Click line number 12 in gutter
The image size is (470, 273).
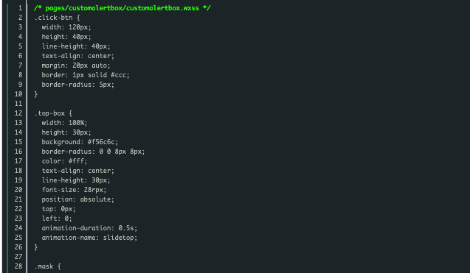18,113
